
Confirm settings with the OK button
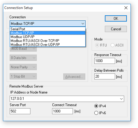pyautogui.click(x=116, y=19)
